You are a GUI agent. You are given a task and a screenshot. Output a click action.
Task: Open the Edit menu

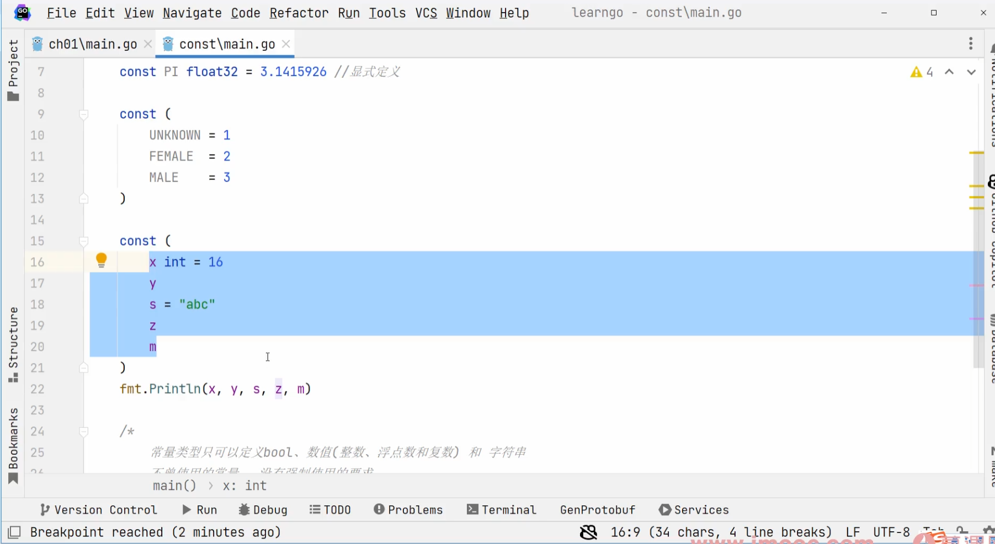pyautogui.click(x=100, y=13)
